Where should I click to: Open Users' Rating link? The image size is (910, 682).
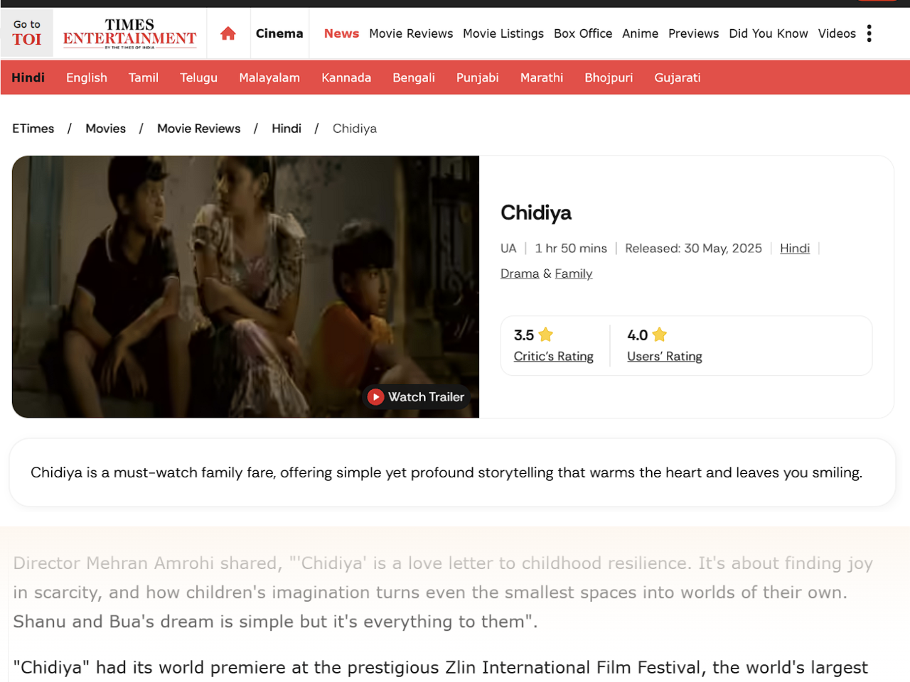click(x=665, y=357)
